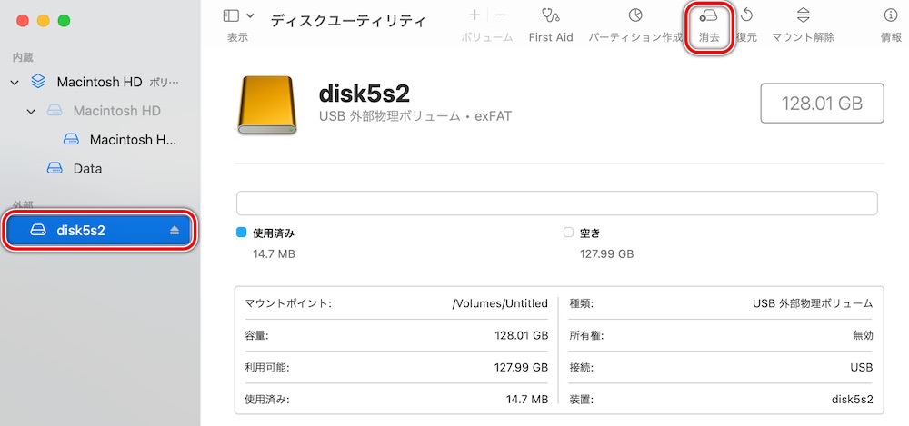This screenshot has height=426, width=909.
Task: Click the USB 外部物理ボリューム・exFAT subtitle
Action: pos(415,116)
